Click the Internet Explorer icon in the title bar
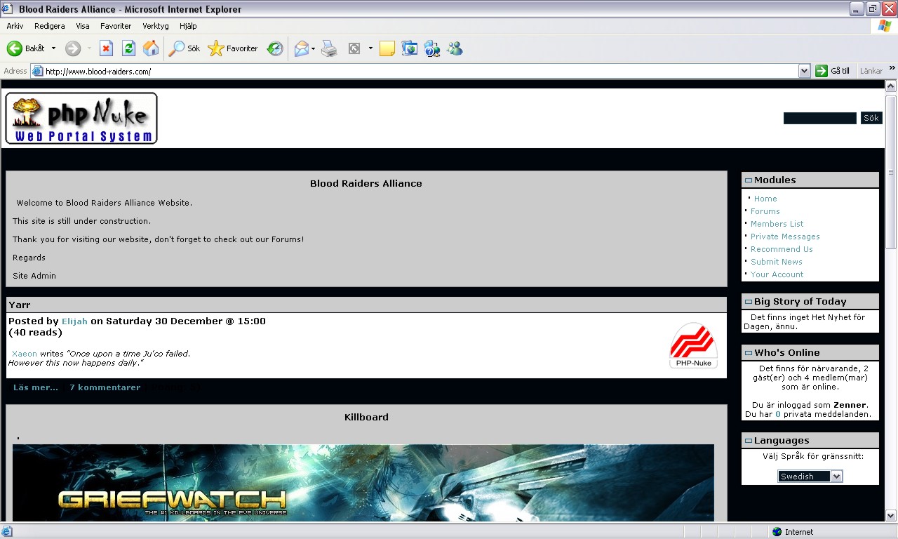This screenshot has height=539, width=898. (x=8, y=9)
